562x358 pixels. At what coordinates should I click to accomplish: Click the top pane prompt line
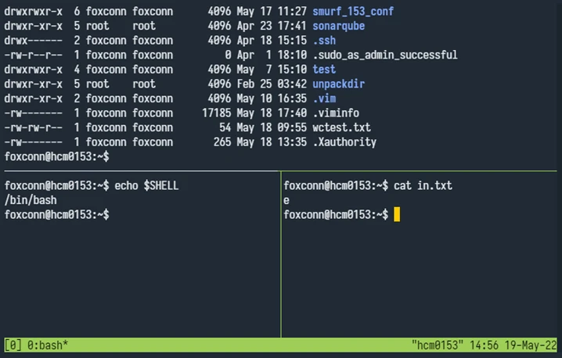point(56,156)
